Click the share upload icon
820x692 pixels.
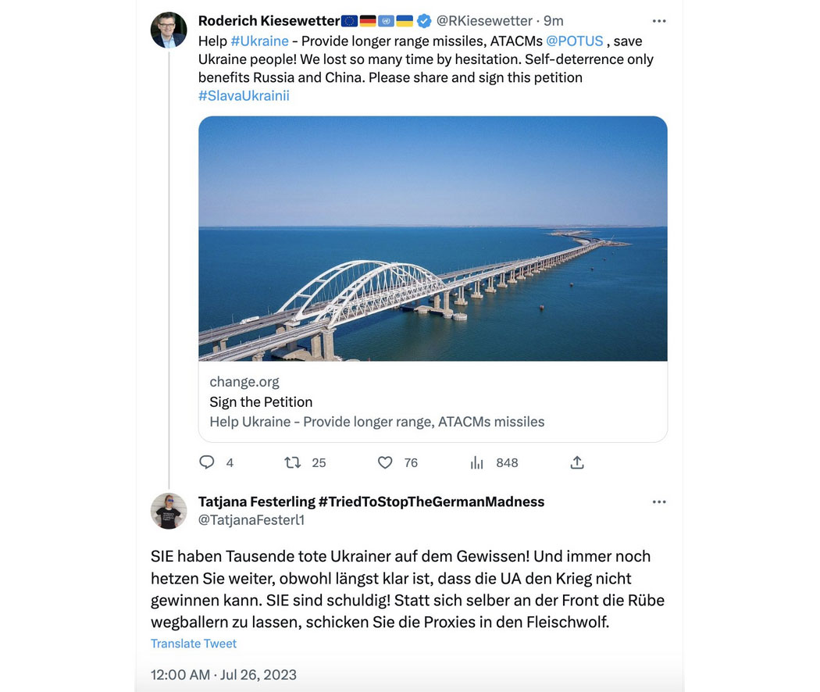point(577,462)
